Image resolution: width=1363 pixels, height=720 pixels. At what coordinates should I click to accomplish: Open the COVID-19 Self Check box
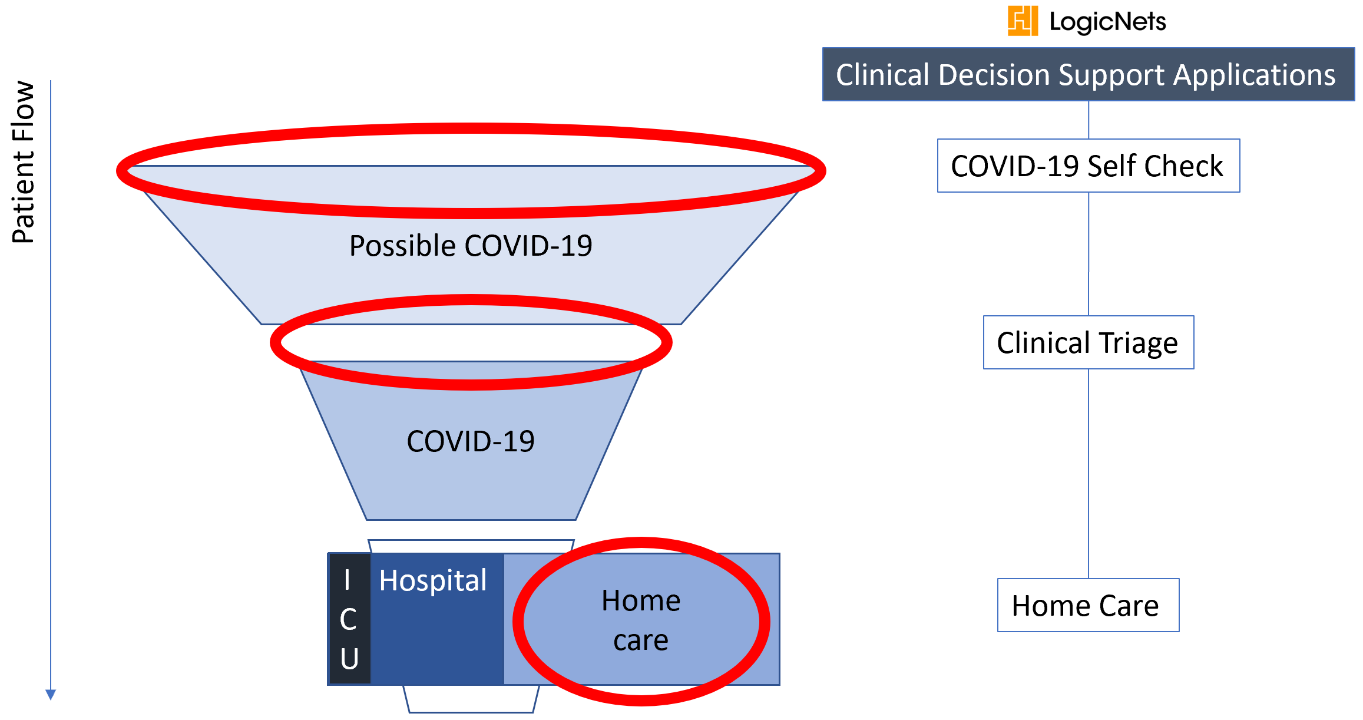pyautogui.click(x=1089, y=166)
